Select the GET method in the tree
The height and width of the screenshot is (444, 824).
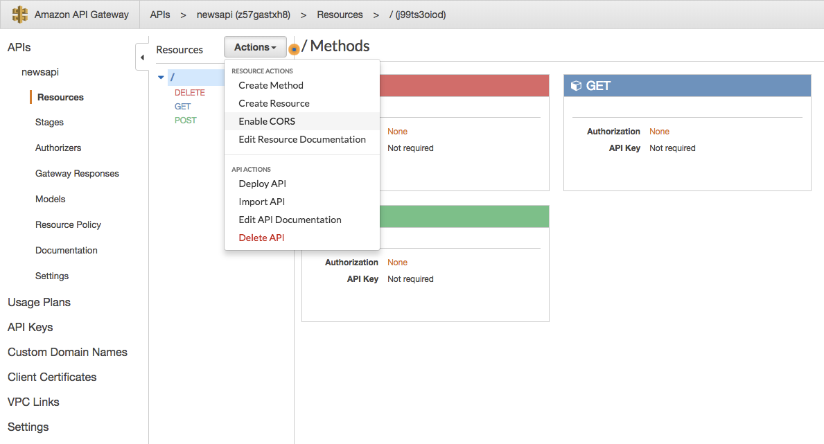182,106
